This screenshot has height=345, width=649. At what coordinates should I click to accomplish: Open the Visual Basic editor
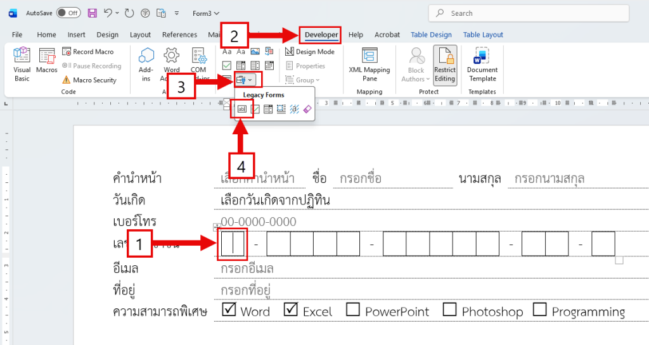click(22, 64)
